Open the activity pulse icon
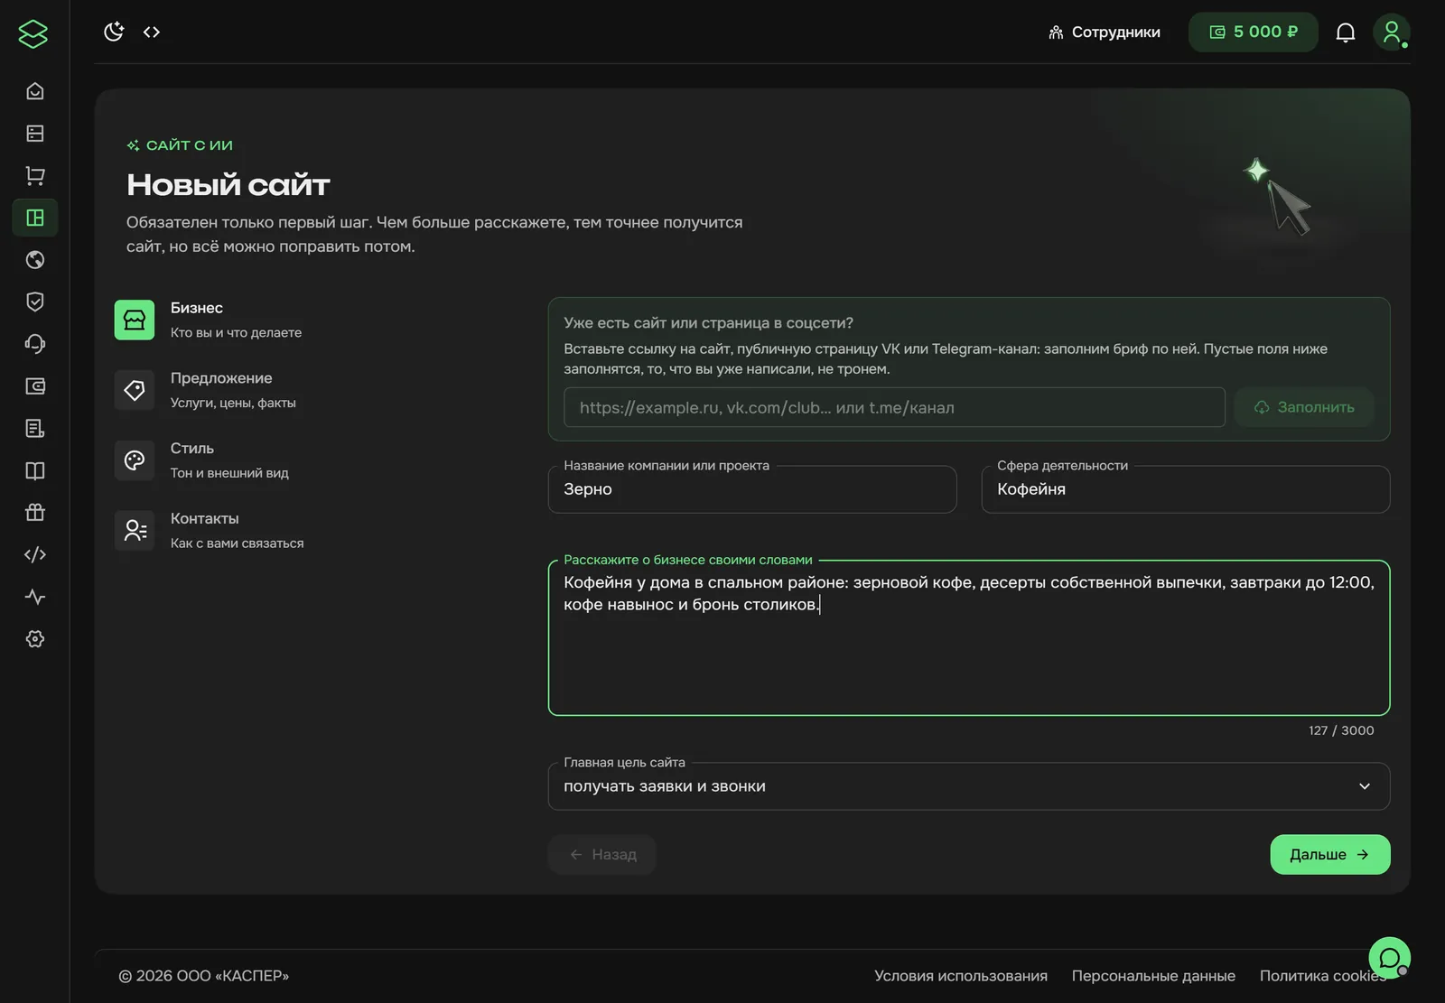This screenshot has width=1445, height=1003. [35, 597]
